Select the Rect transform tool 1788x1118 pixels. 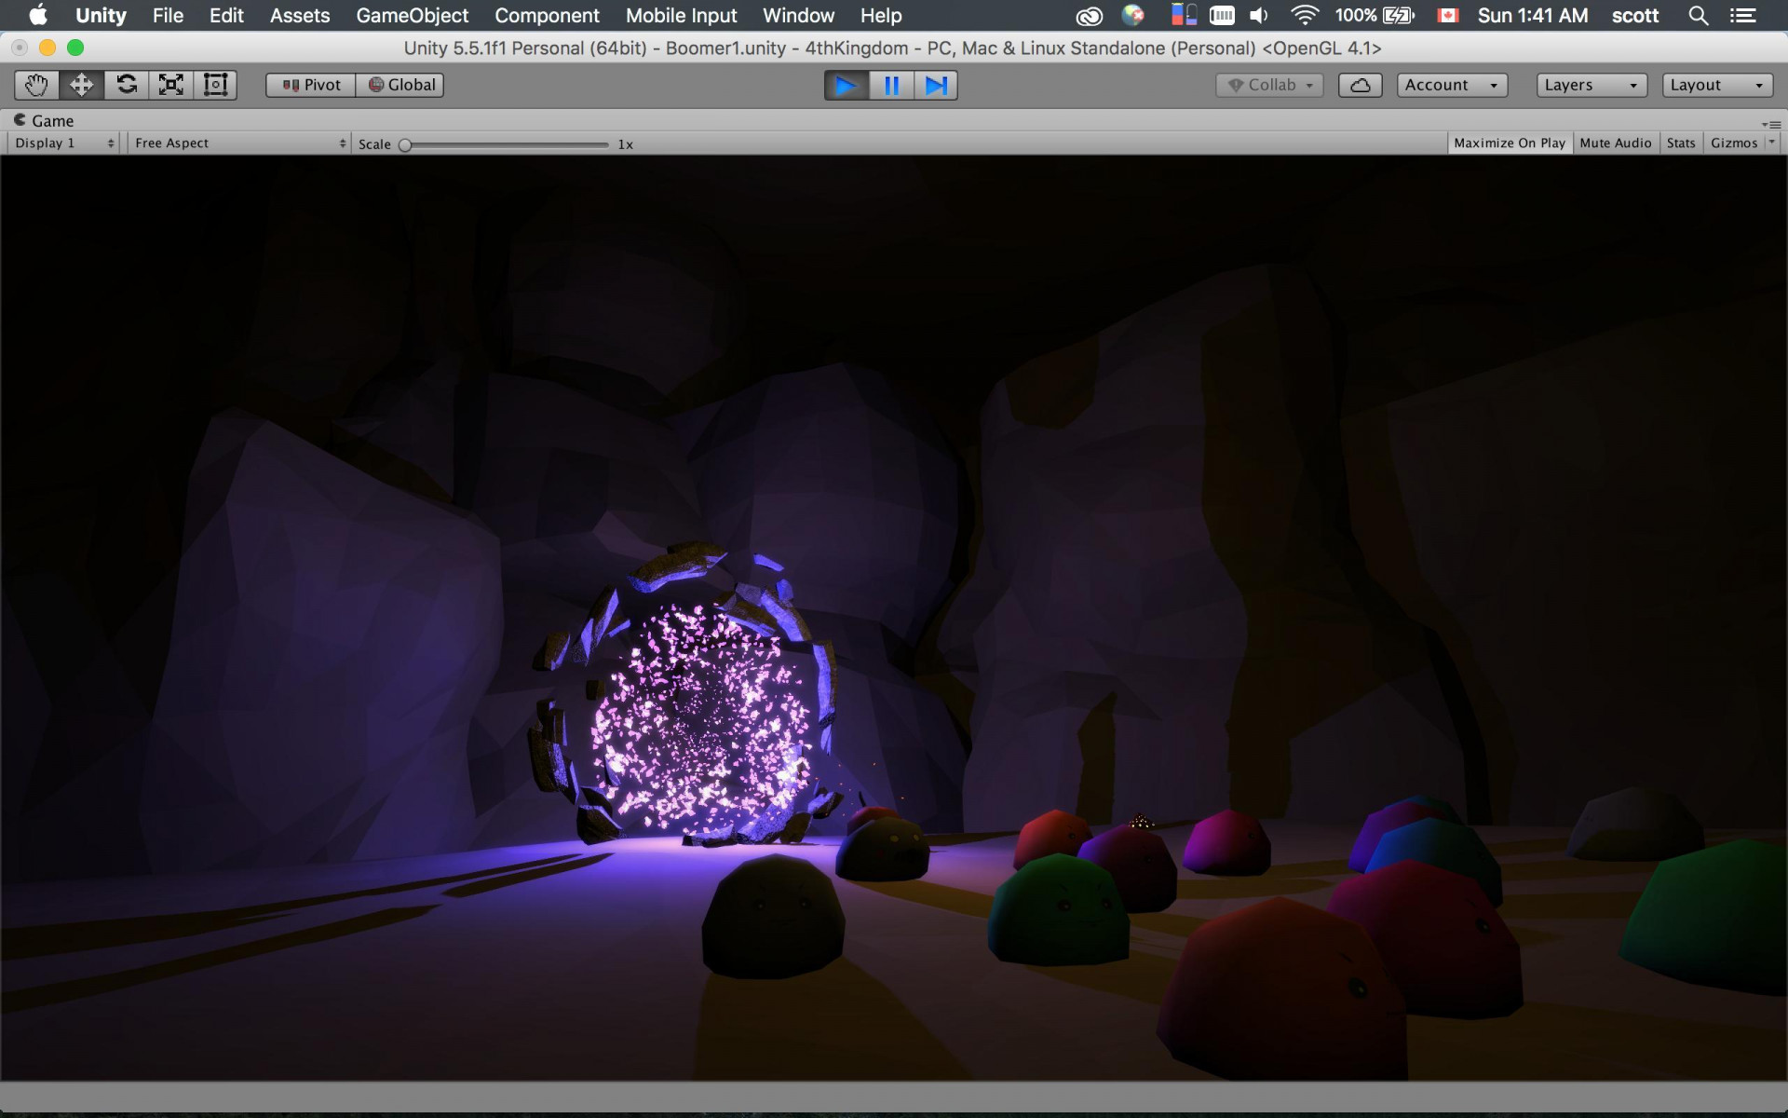[x=215, y=85]
